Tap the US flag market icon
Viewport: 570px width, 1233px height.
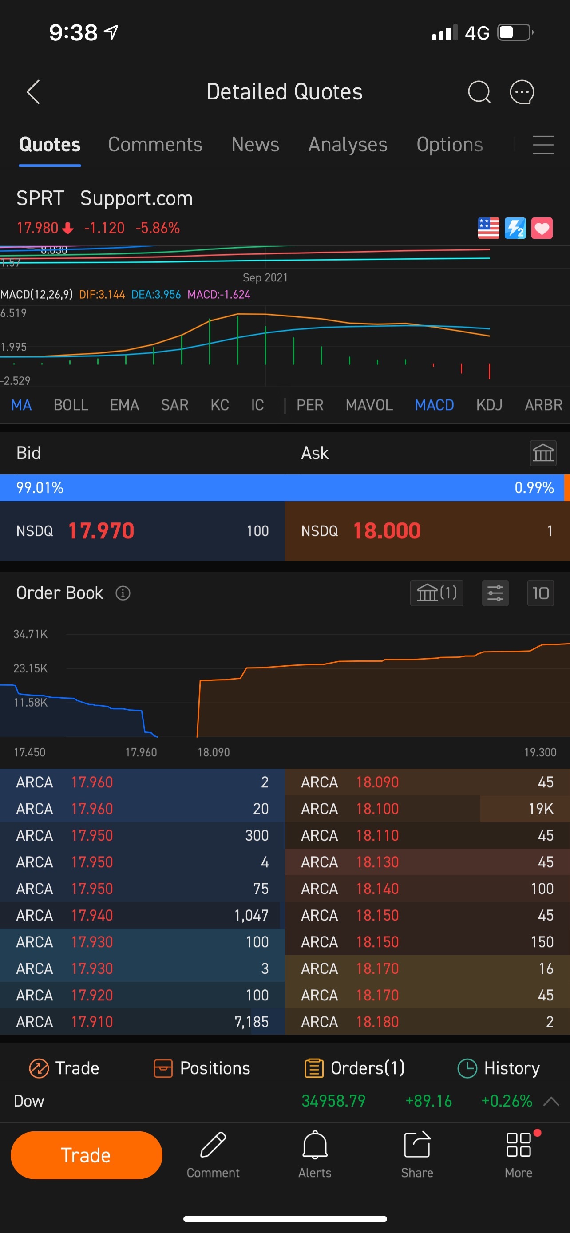pyautogui.click(x=488, y=228)
